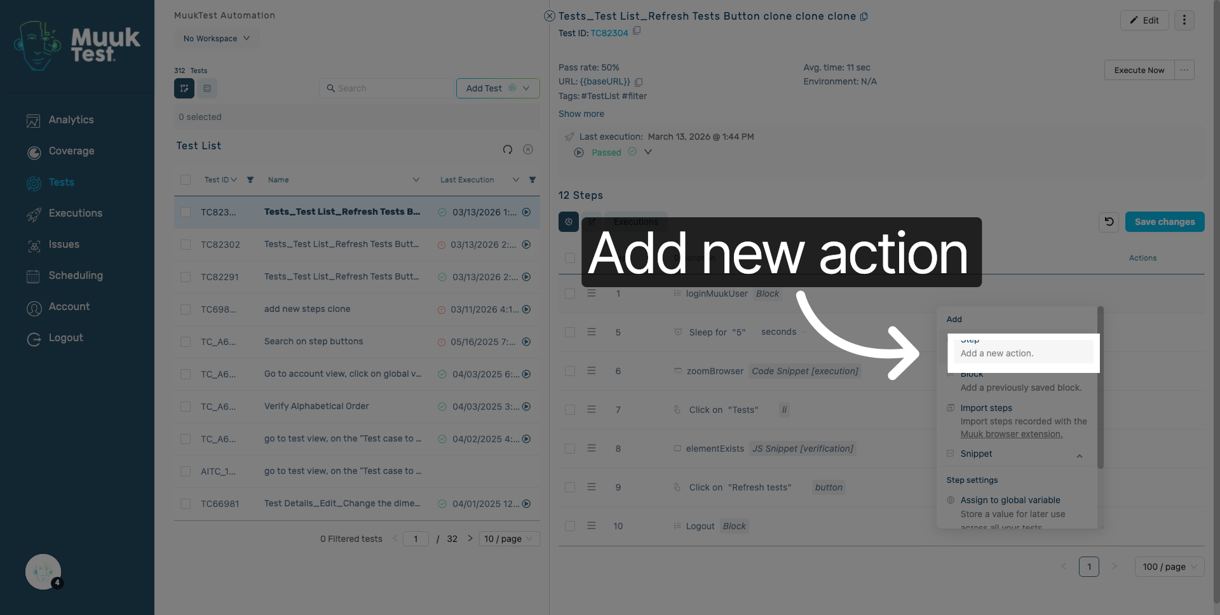Copy the baseURL value
The image size is (1220, 615).
(x=639, y=82)
